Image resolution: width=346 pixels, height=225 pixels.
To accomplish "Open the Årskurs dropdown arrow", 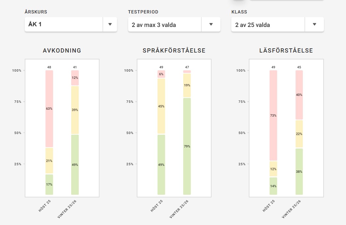I will tap(110, 24).
